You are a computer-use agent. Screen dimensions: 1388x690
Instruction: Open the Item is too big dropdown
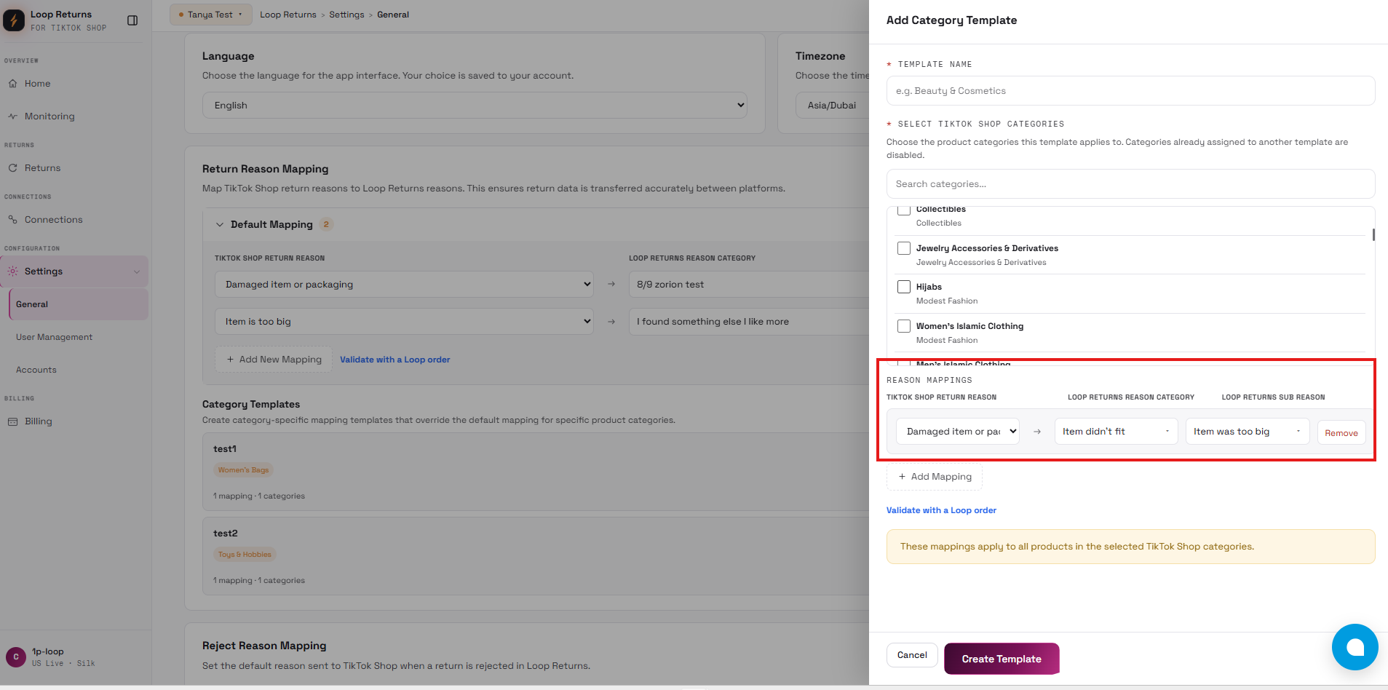point(404,322)
